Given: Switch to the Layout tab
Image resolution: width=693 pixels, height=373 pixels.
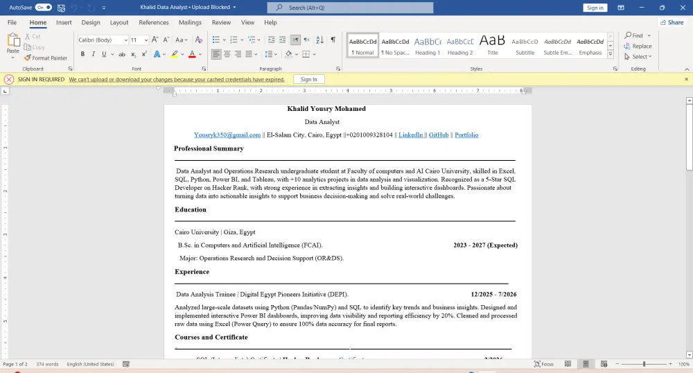Looking at the screenshot, I should coord(119,23).
